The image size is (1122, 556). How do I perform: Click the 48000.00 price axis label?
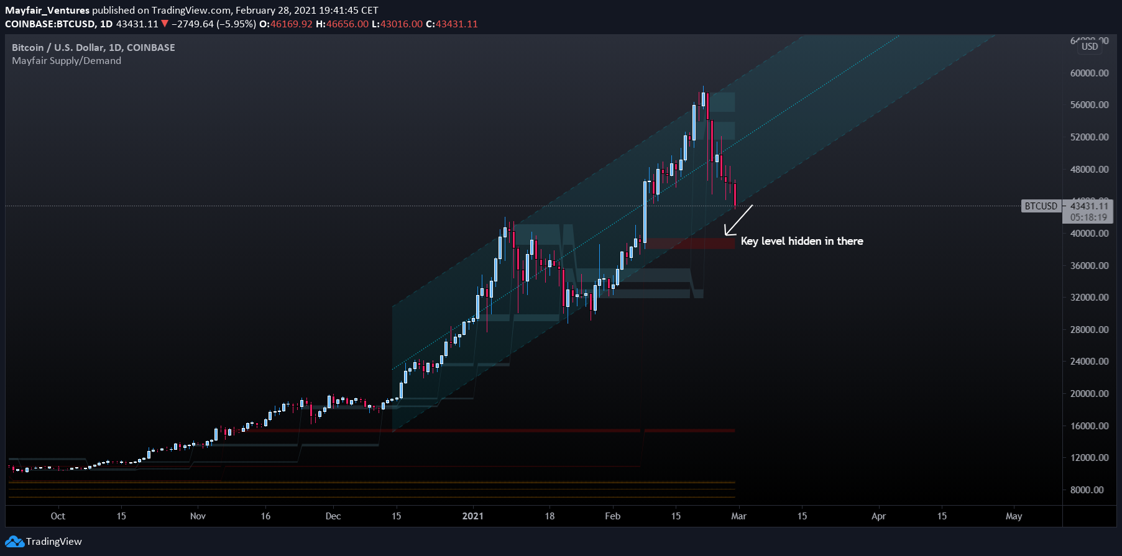(1089, 169)
